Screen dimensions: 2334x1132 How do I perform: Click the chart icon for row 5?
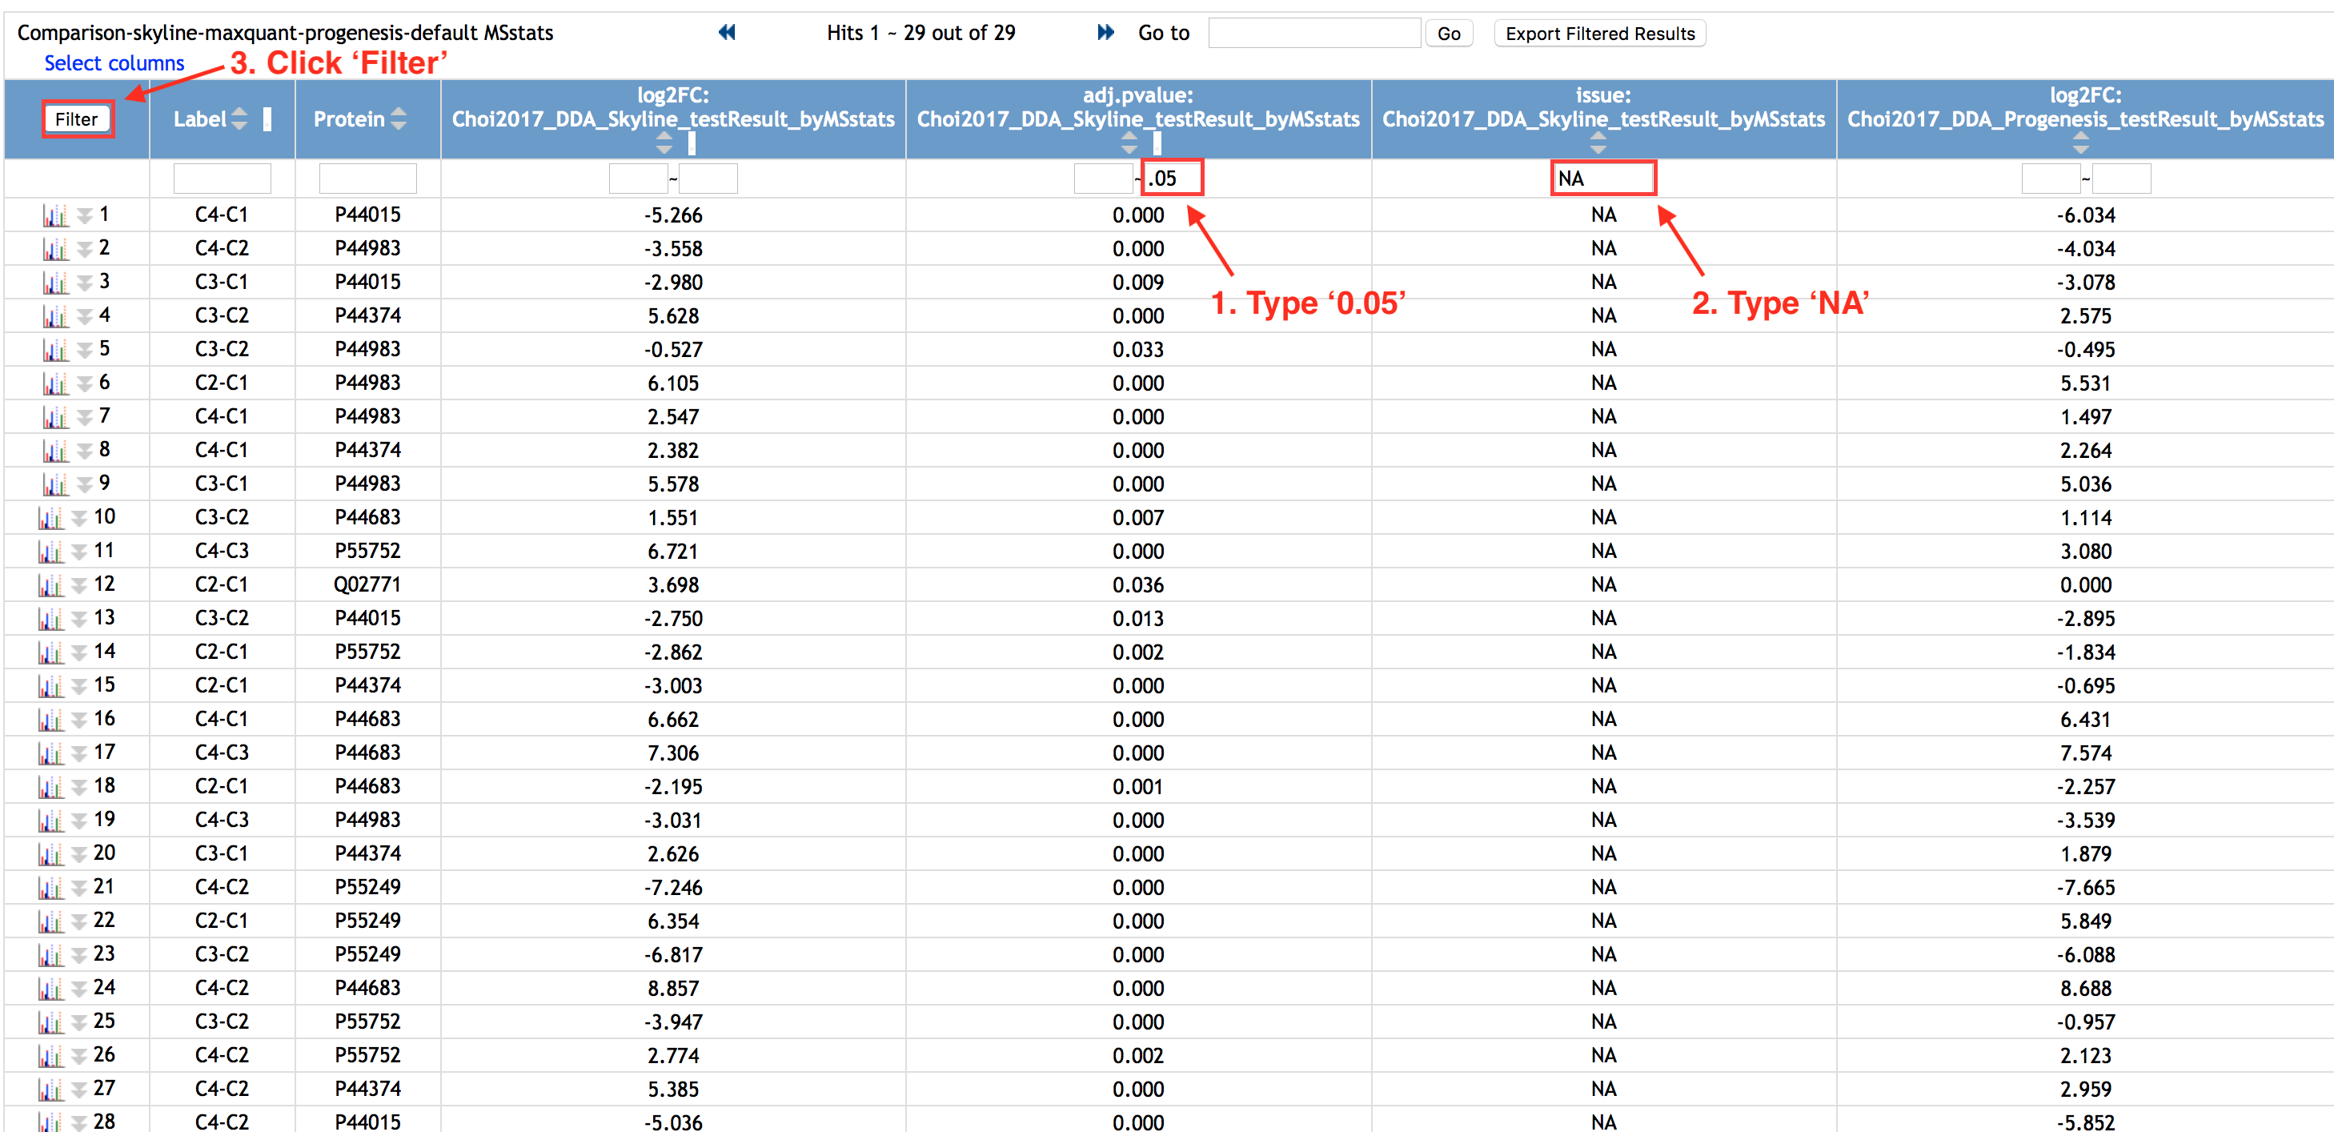pos(54,350)
